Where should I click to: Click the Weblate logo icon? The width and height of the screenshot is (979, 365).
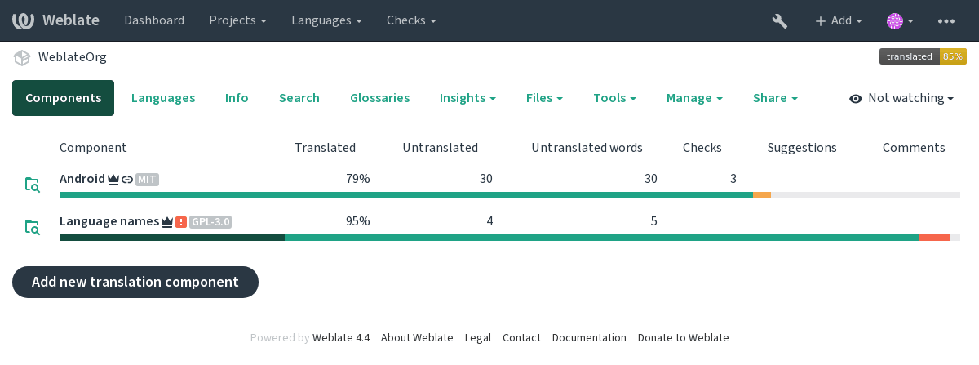coord(23,20)
